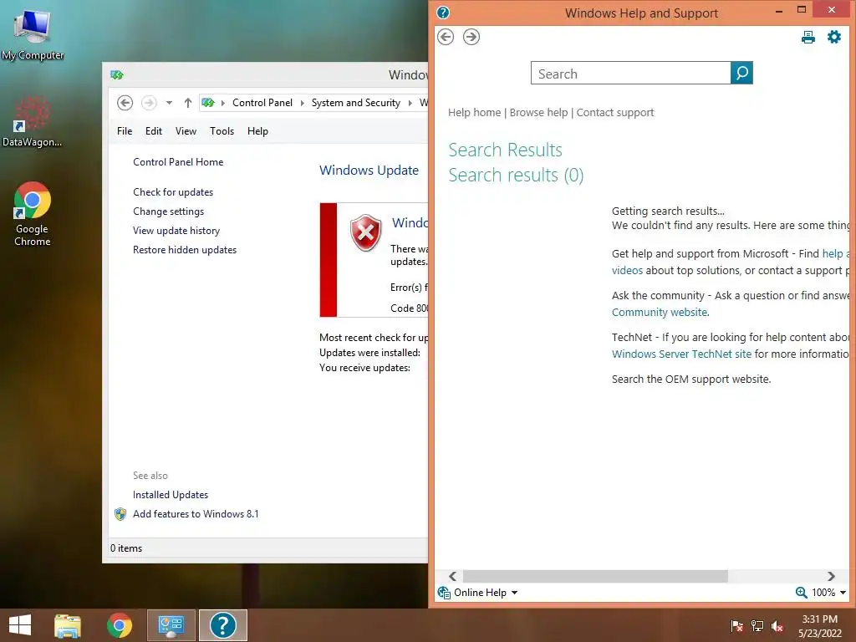The width and height of the screenshot is (856, 642).
Task: Print the help page
Action: point(808,37)
